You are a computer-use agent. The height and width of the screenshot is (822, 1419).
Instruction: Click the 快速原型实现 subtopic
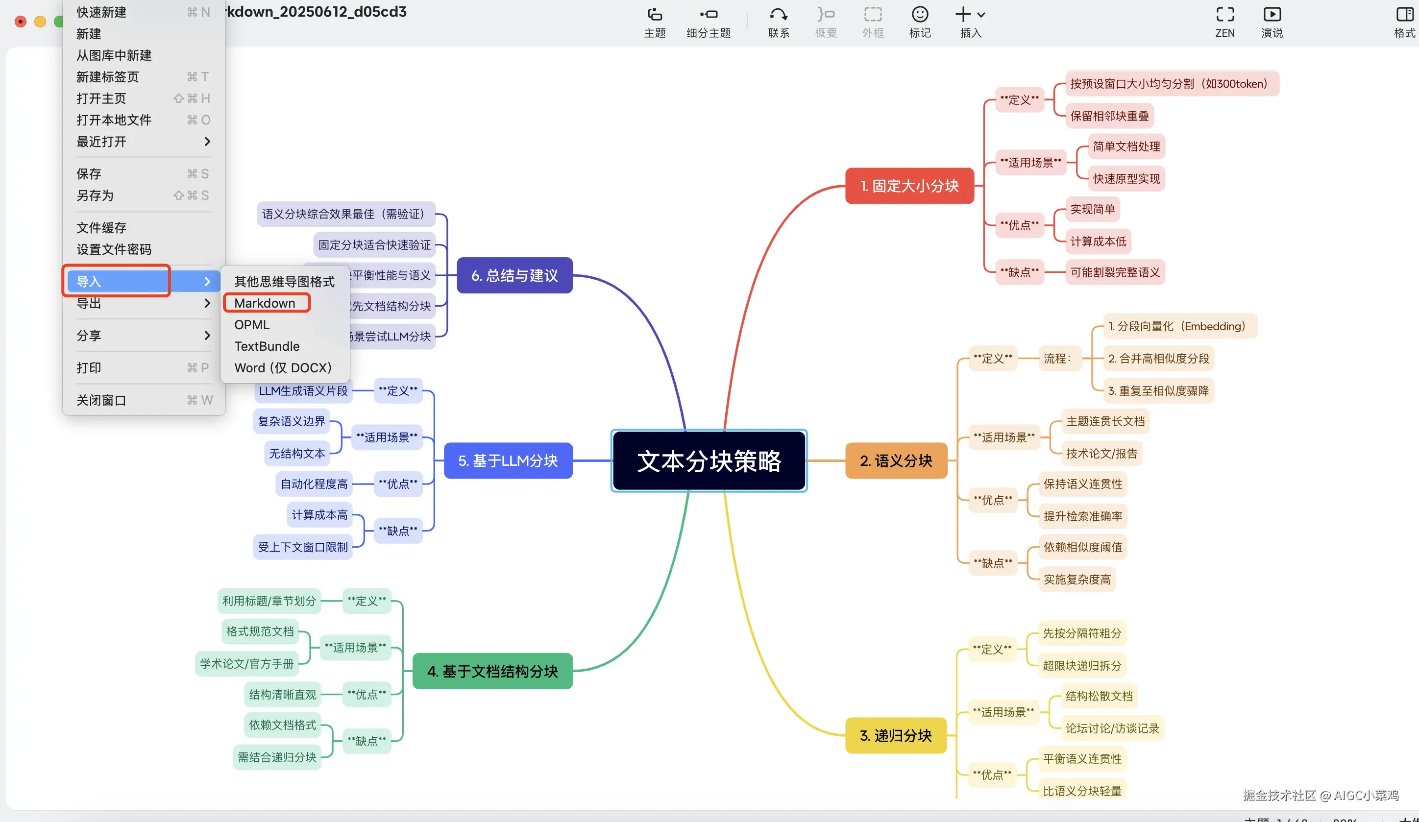[x=1126, y=178]
